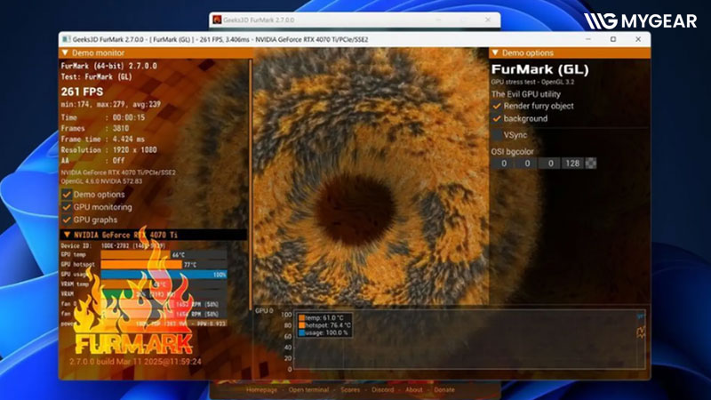Click the first OSI bgcolor value field
The image size is (711, 400).
point(503,164)
